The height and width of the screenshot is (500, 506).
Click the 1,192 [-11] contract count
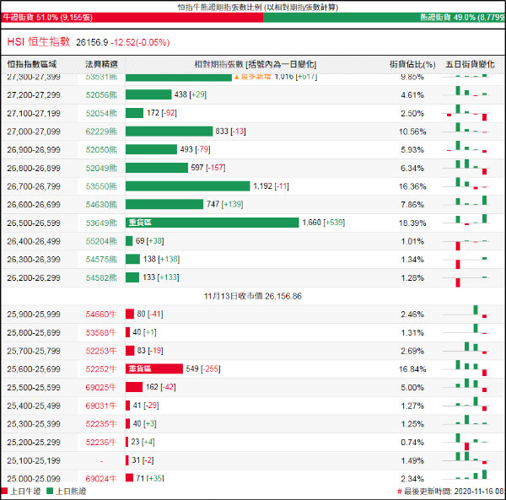[271, 186]
